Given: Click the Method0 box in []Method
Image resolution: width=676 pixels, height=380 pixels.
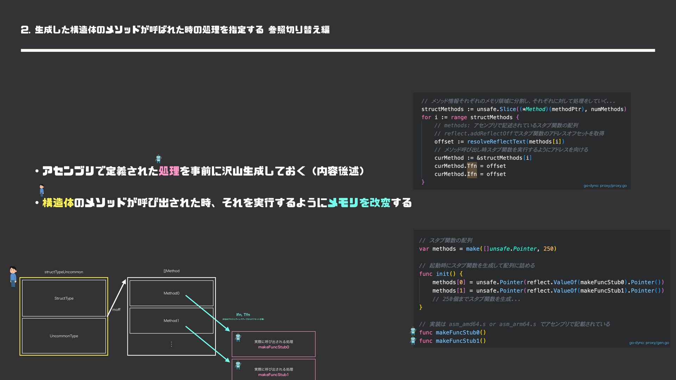Looking at the screenshot, I should pos(171,293).
